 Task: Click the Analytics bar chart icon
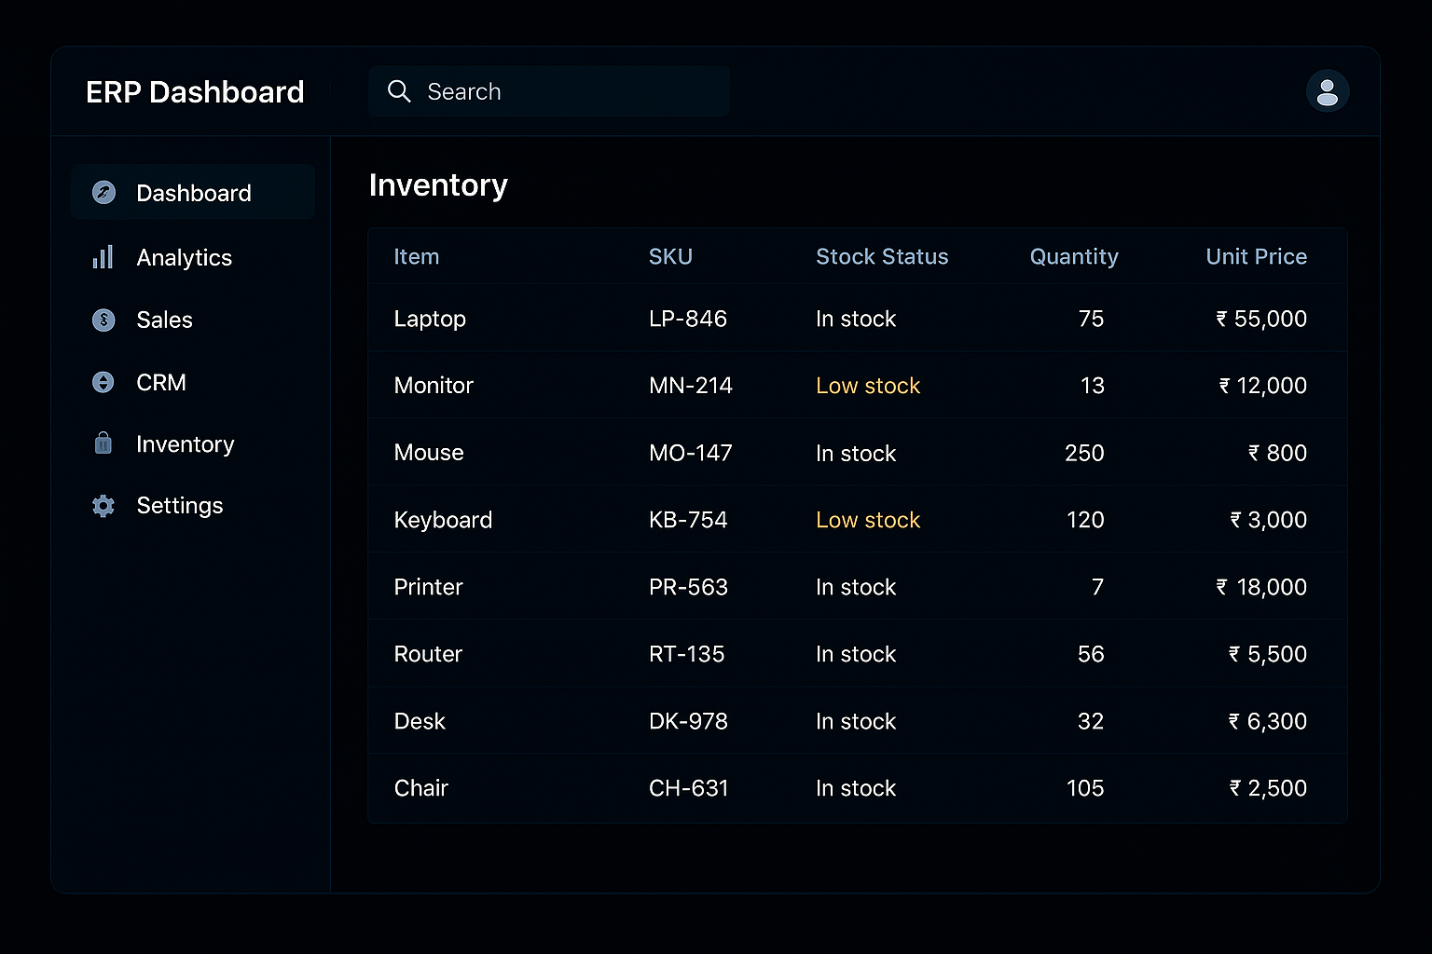[103, 257]
